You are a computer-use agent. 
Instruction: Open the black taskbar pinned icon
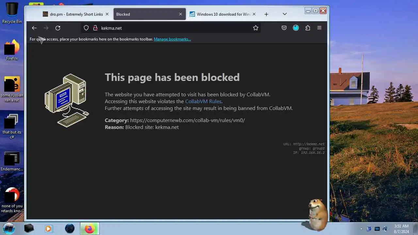click(29, 228)
